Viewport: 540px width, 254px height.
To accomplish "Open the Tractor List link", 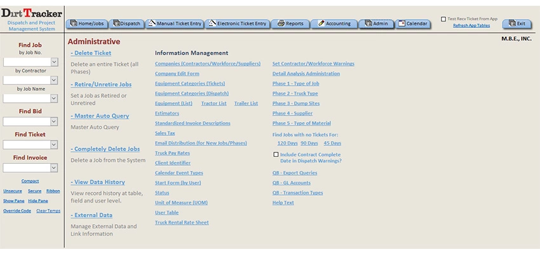I will coord(214,104).
